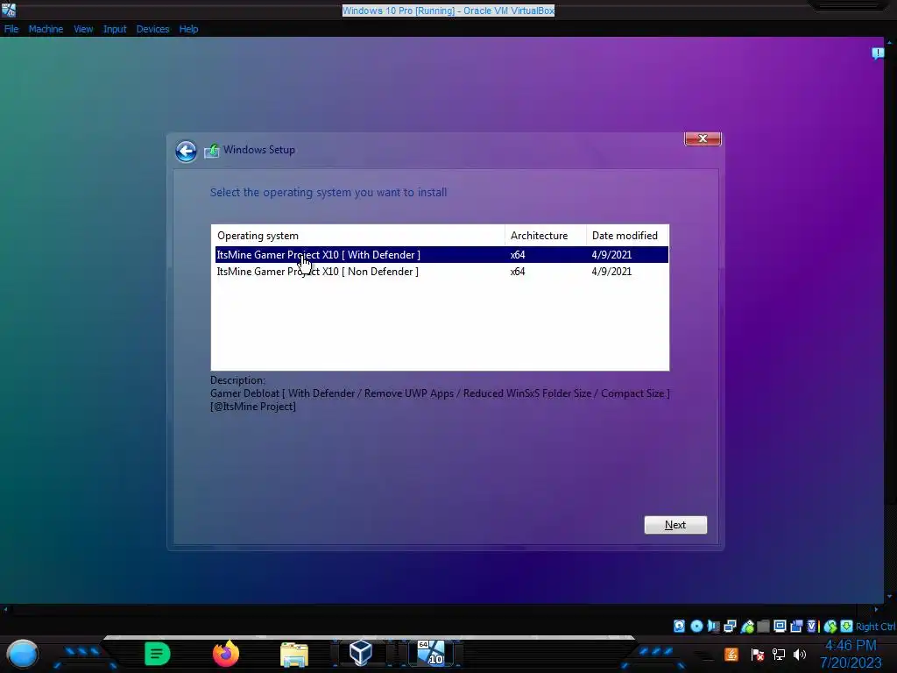897x673 pixels.
Task: Click the Date modified column header
Action: click(627, 235)
